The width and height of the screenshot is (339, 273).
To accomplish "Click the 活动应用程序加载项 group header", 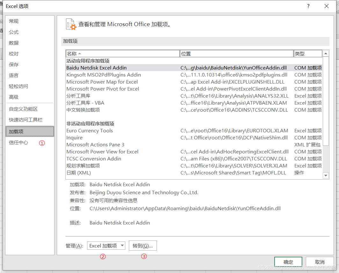I will 88,61.
